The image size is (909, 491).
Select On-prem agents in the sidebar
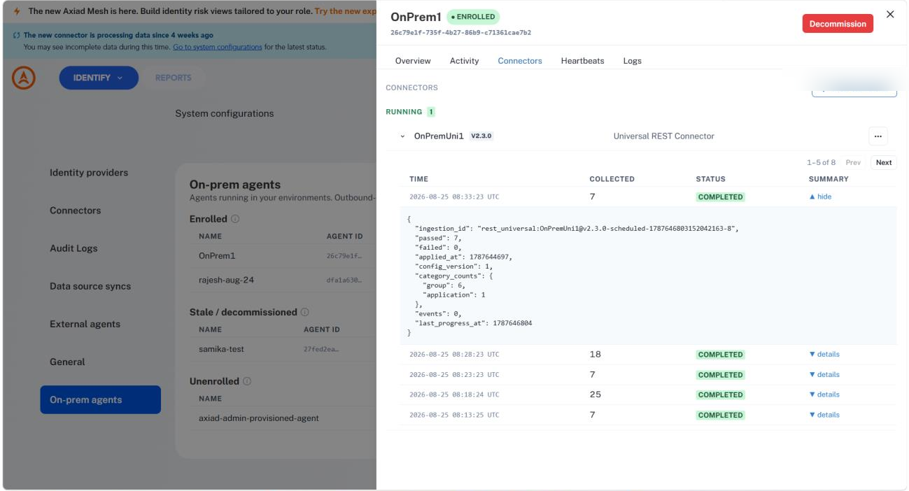100,399
